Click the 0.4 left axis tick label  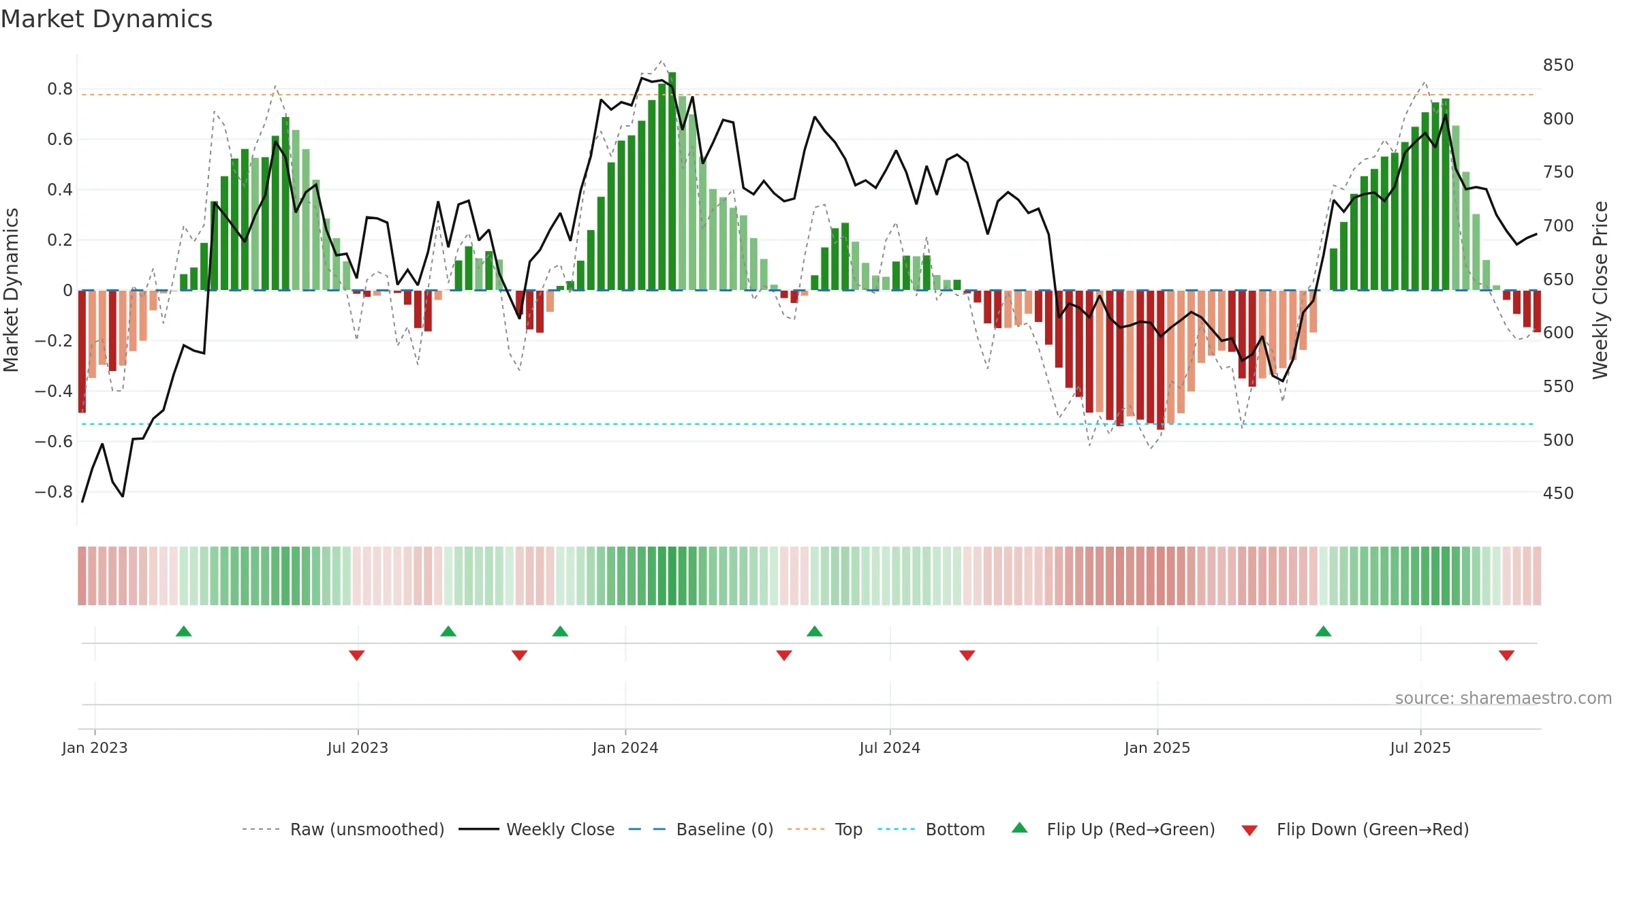click(x=60, y=190)
